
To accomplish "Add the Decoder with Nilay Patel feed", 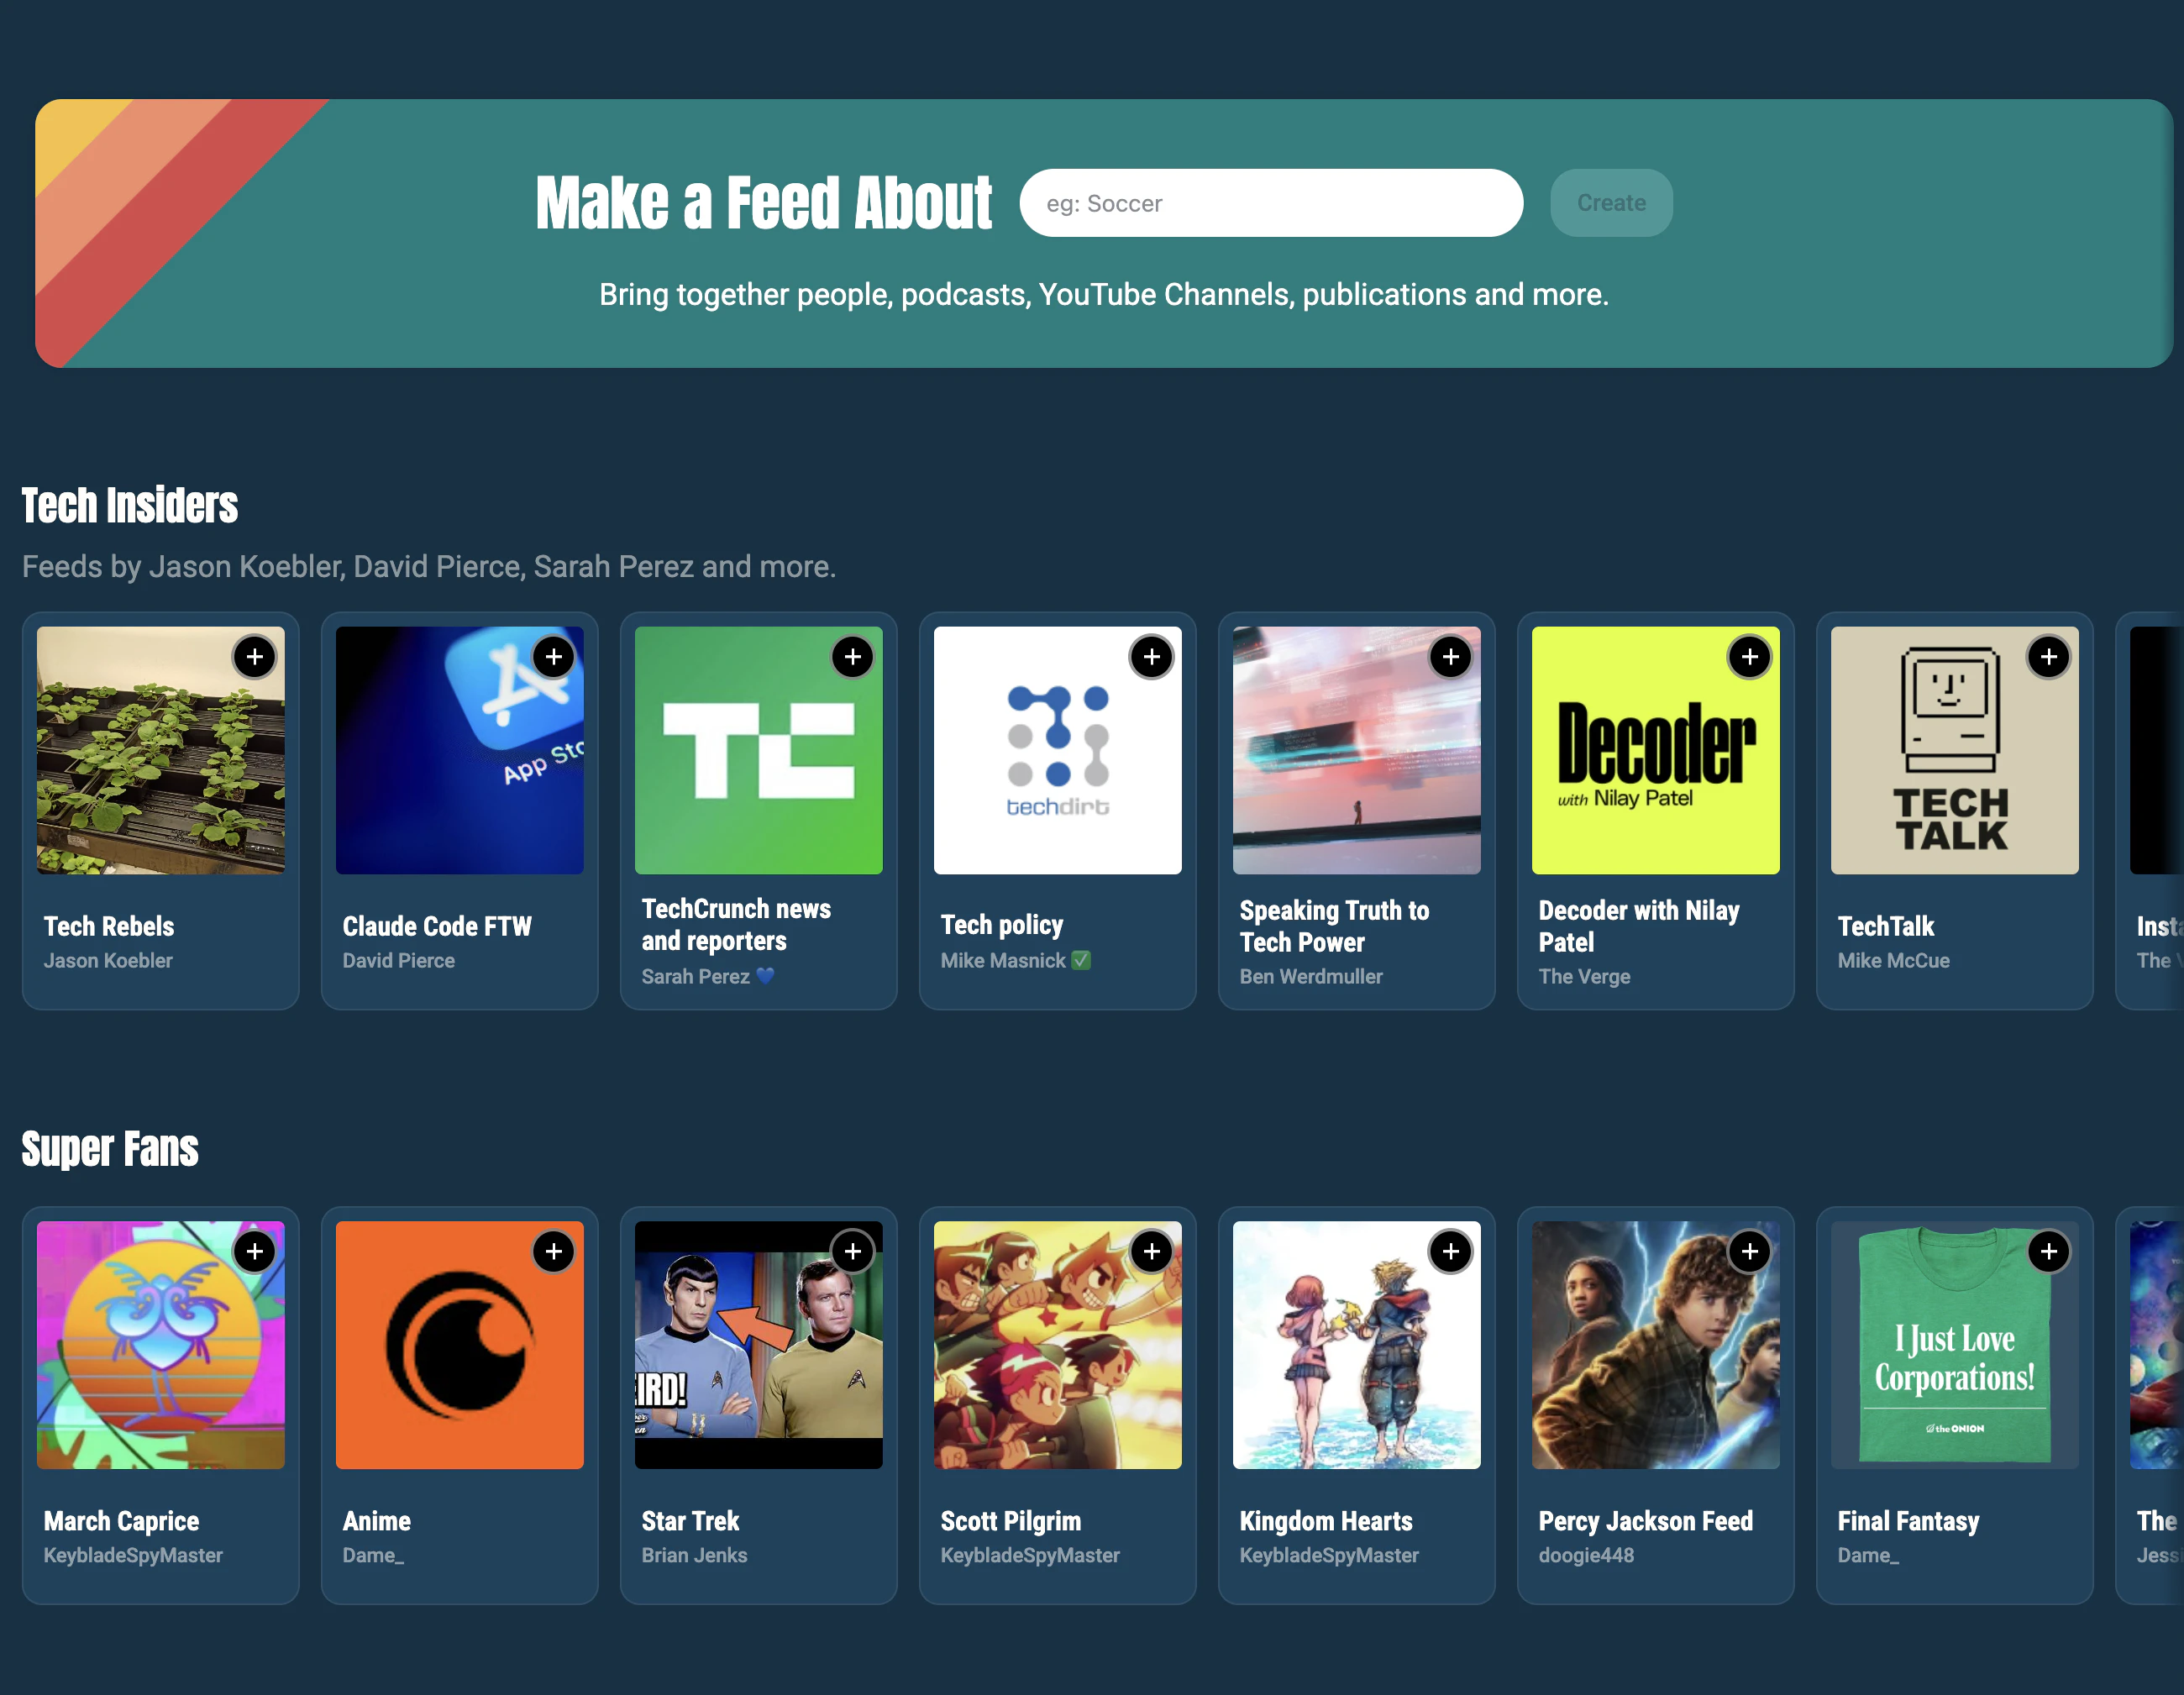I will click(x=1750, y=657).
